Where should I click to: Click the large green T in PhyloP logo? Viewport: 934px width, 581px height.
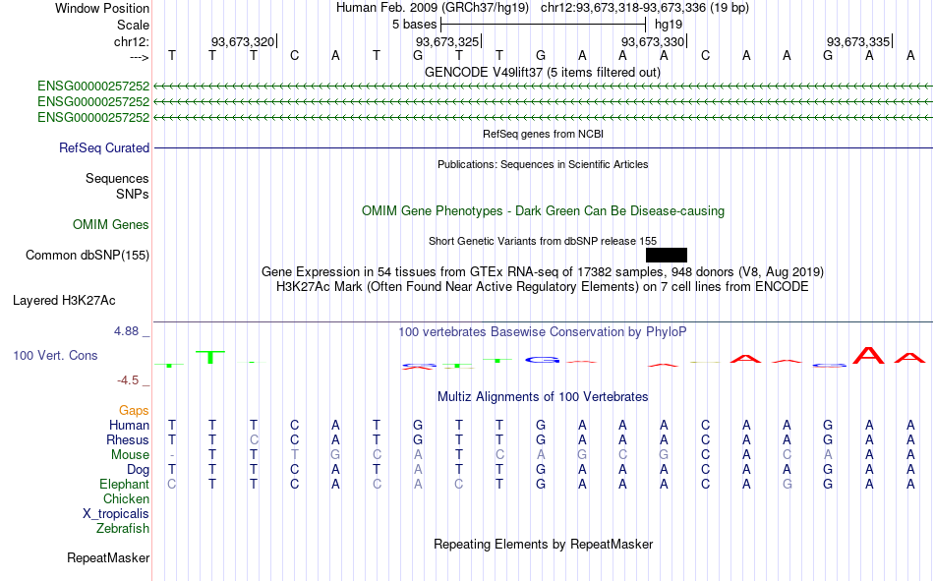click(x=210, y=357)
